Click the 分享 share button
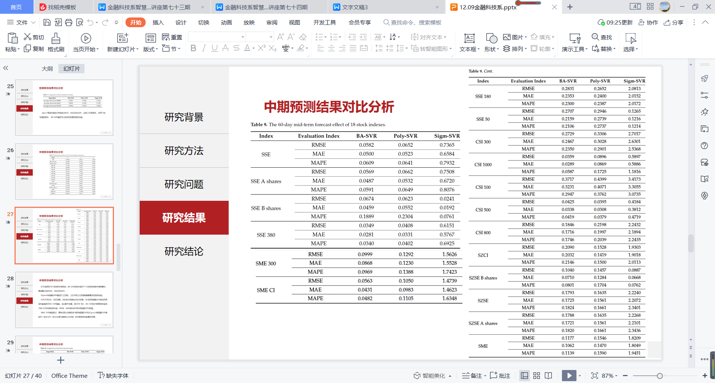Image resolution: width=715 pixels, height=383 pixels. click(674, 22)
